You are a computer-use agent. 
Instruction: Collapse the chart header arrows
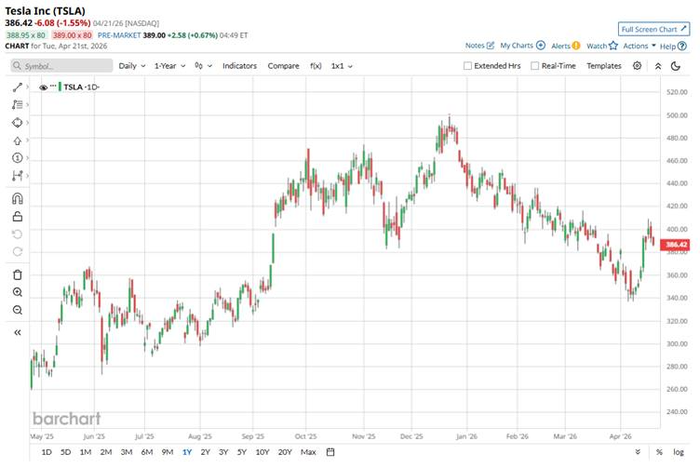click(x=657, y=66)
